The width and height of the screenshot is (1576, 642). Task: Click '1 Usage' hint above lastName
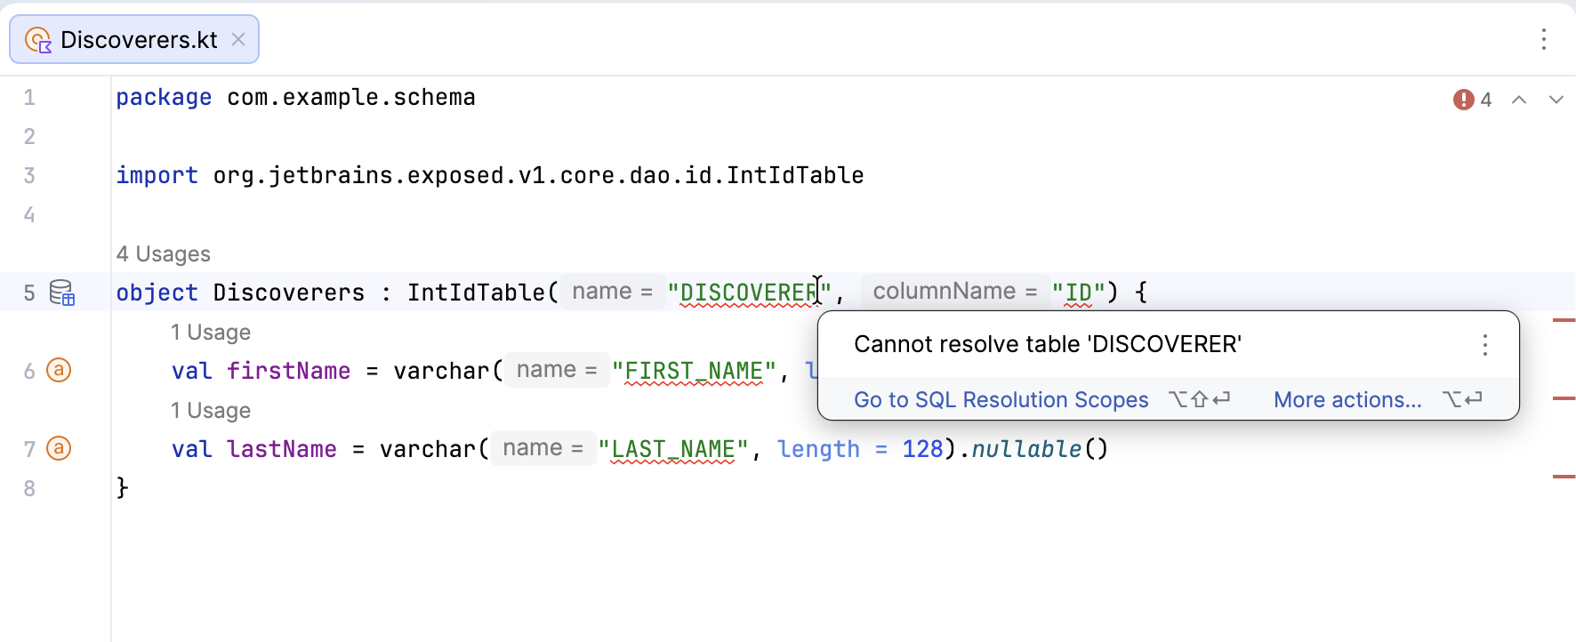pos(211,411)
